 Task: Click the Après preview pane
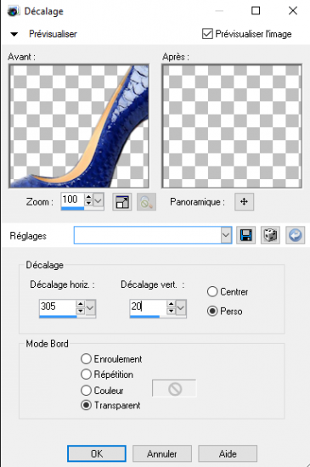click(x=232, y=127)
